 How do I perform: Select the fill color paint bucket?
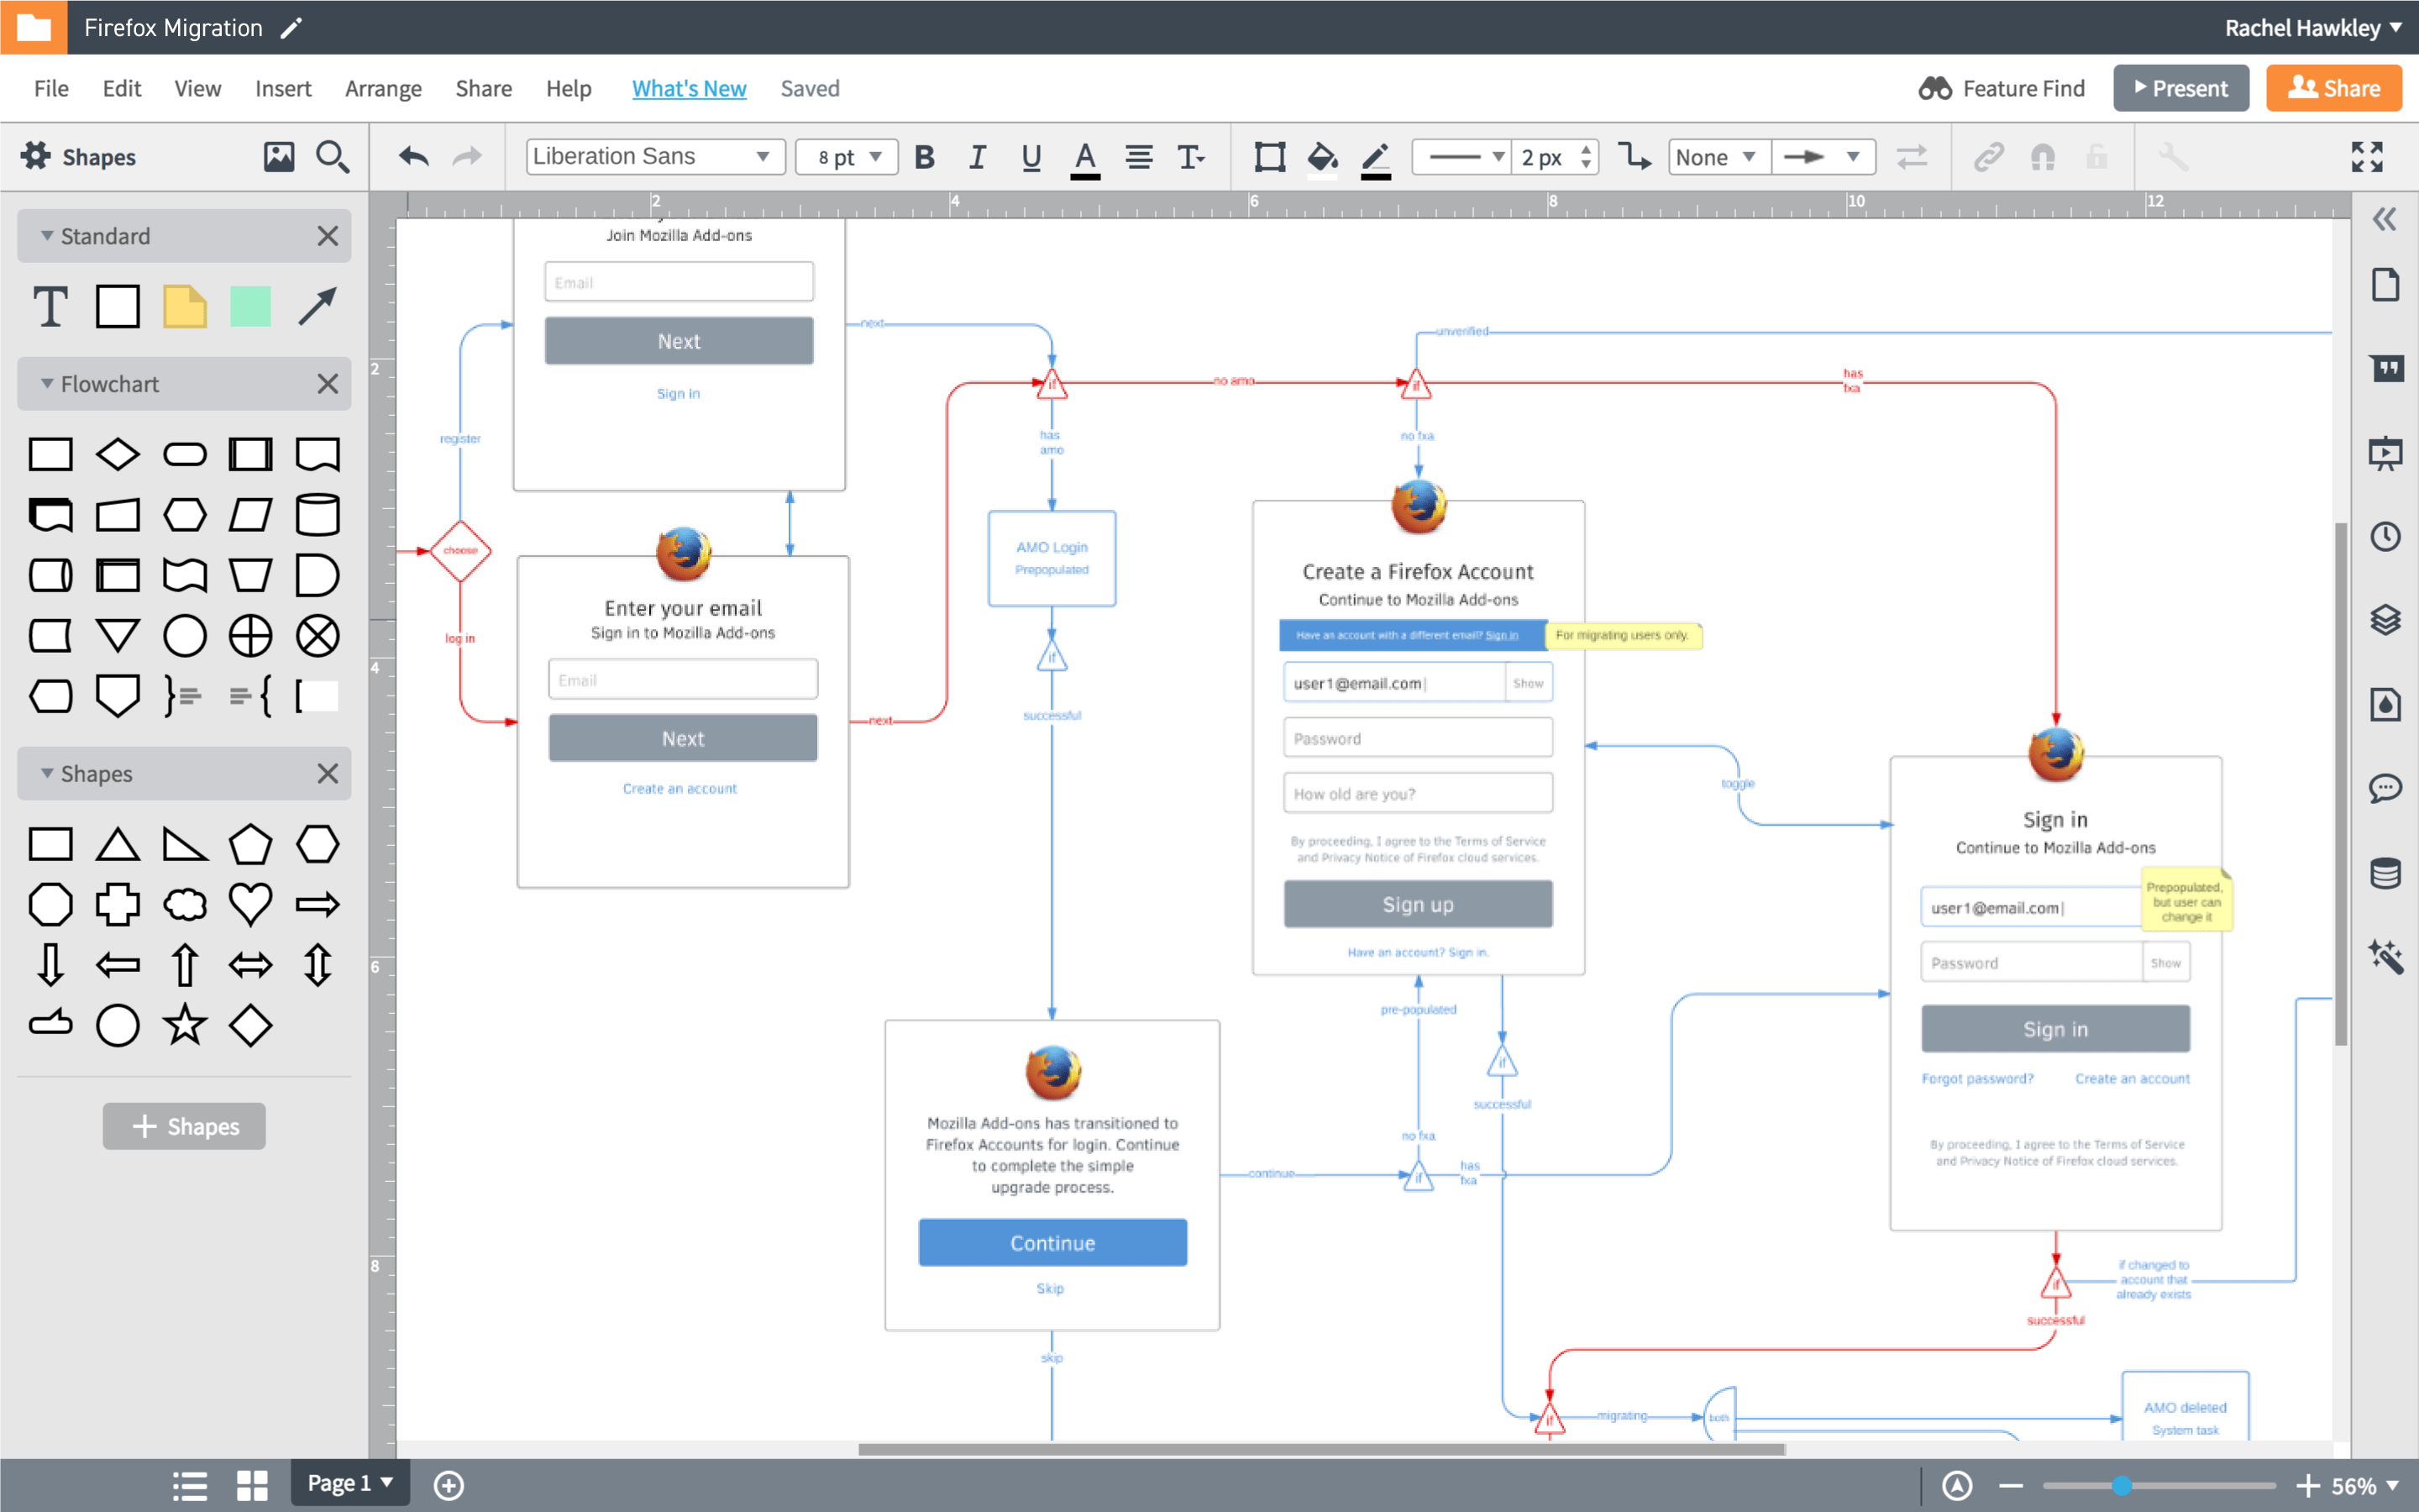click(x=1321, y=157)
